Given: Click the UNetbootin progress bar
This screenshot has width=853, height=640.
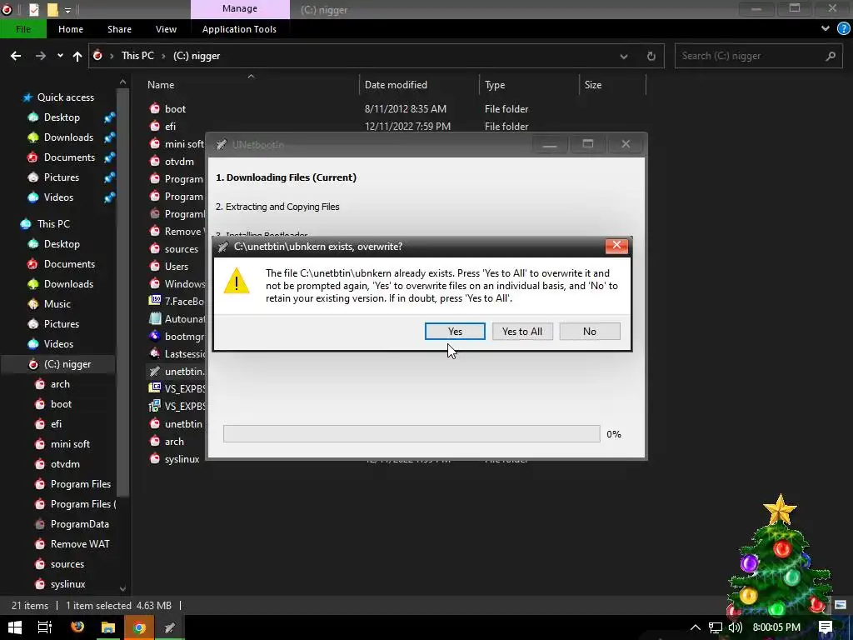Looking at the screenshot, I should point(412,433).
